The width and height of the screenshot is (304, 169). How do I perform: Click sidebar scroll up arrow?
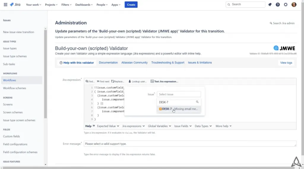[x=45, y=29]
